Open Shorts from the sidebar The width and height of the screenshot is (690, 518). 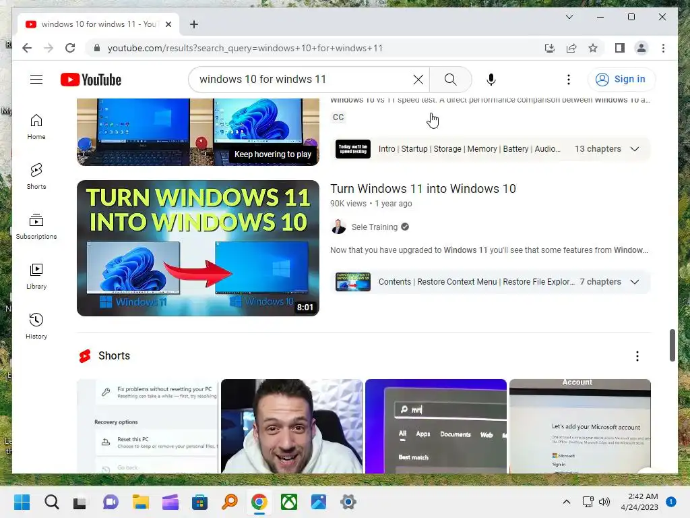coord(36,176)
